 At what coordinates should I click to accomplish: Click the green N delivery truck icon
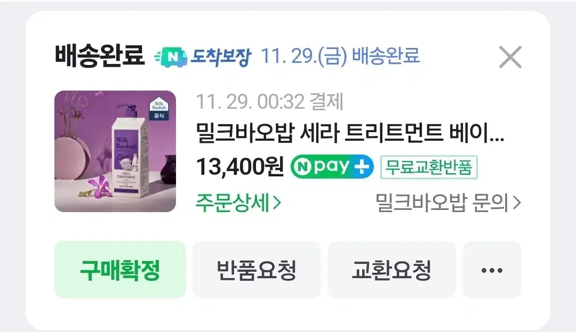click(x=171, y=57)
